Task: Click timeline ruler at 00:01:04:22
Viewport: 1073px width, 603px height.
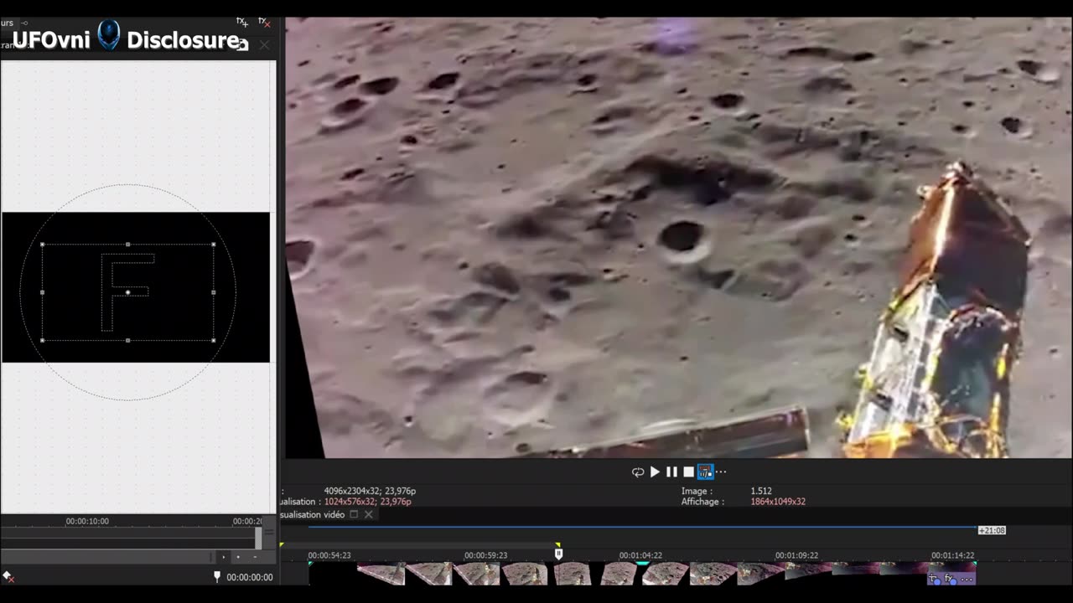Action: coord(640,555)
